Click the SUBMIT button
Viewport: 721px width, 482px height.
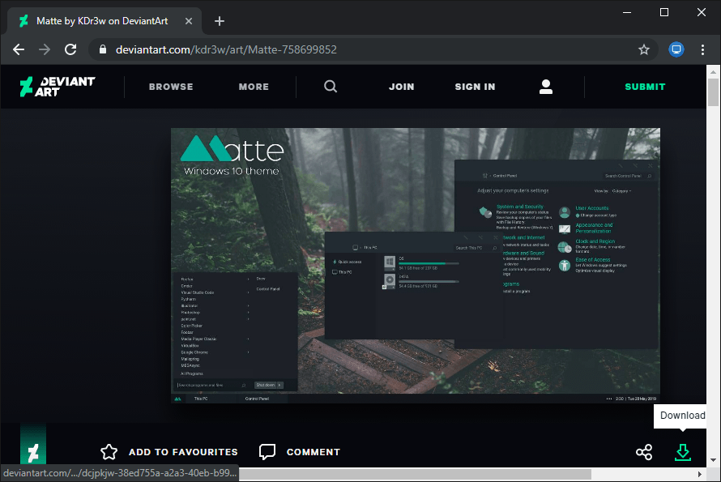coord(645,87)
